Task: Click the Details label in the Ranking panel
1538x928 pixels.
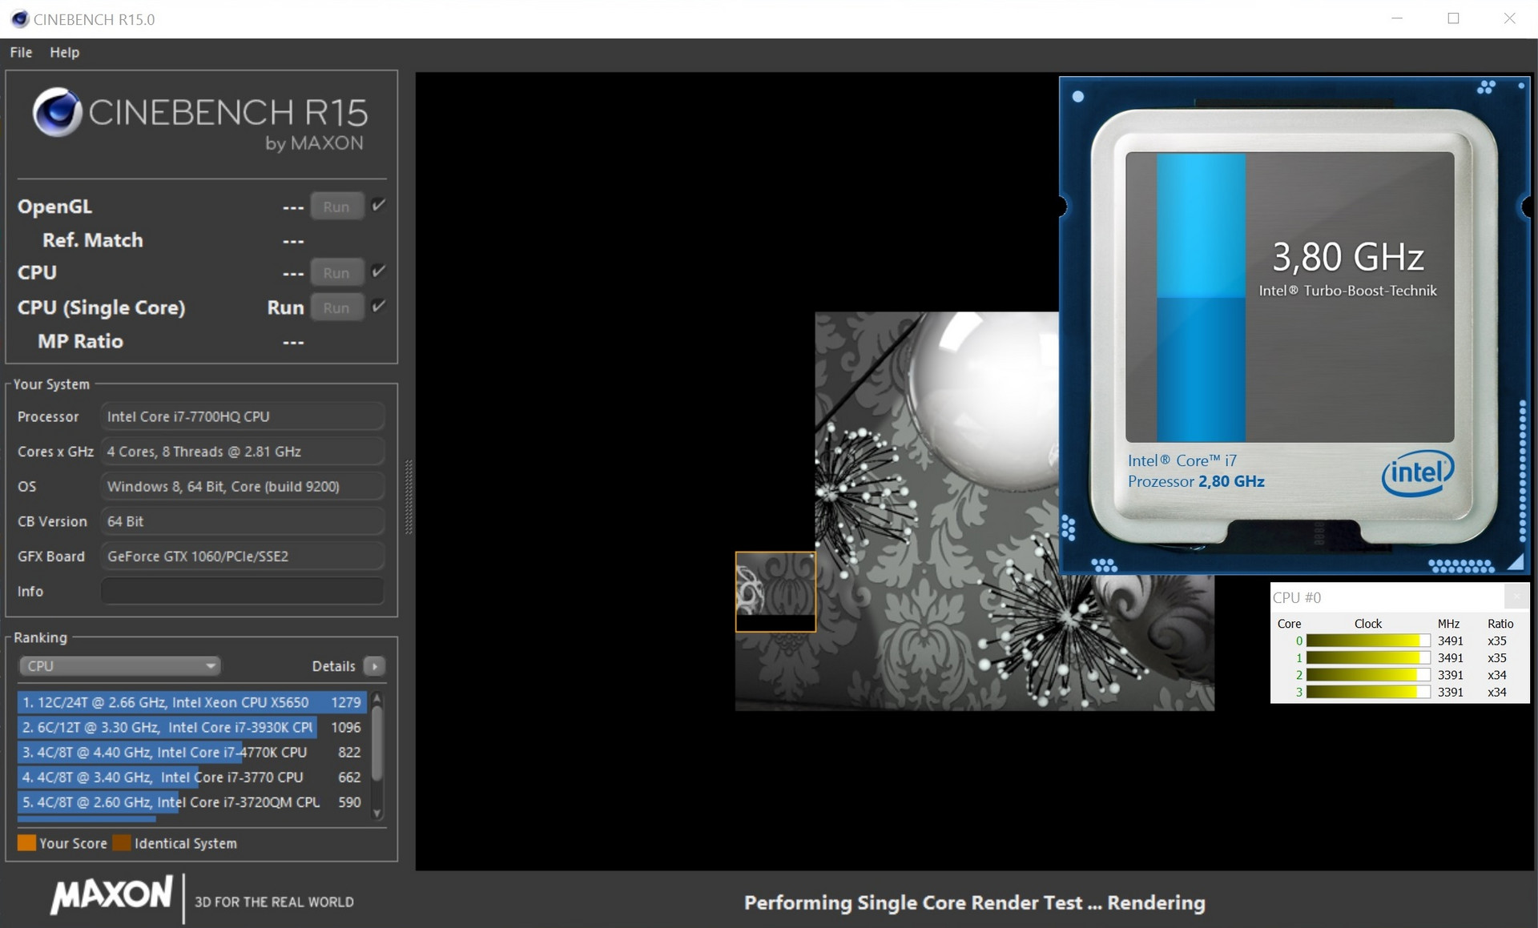Action: [x=333, y=666]
